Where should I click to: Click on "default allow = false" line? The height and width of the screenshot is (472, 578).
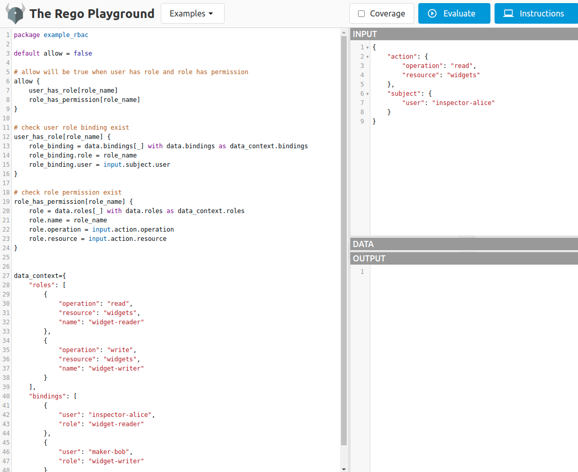[53, 54]
